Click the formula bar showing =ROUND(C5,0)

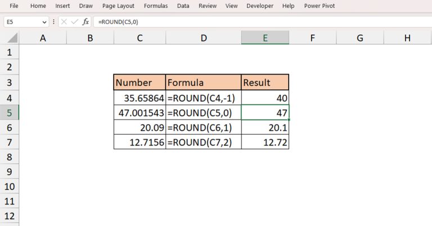(x=263, y=22)
